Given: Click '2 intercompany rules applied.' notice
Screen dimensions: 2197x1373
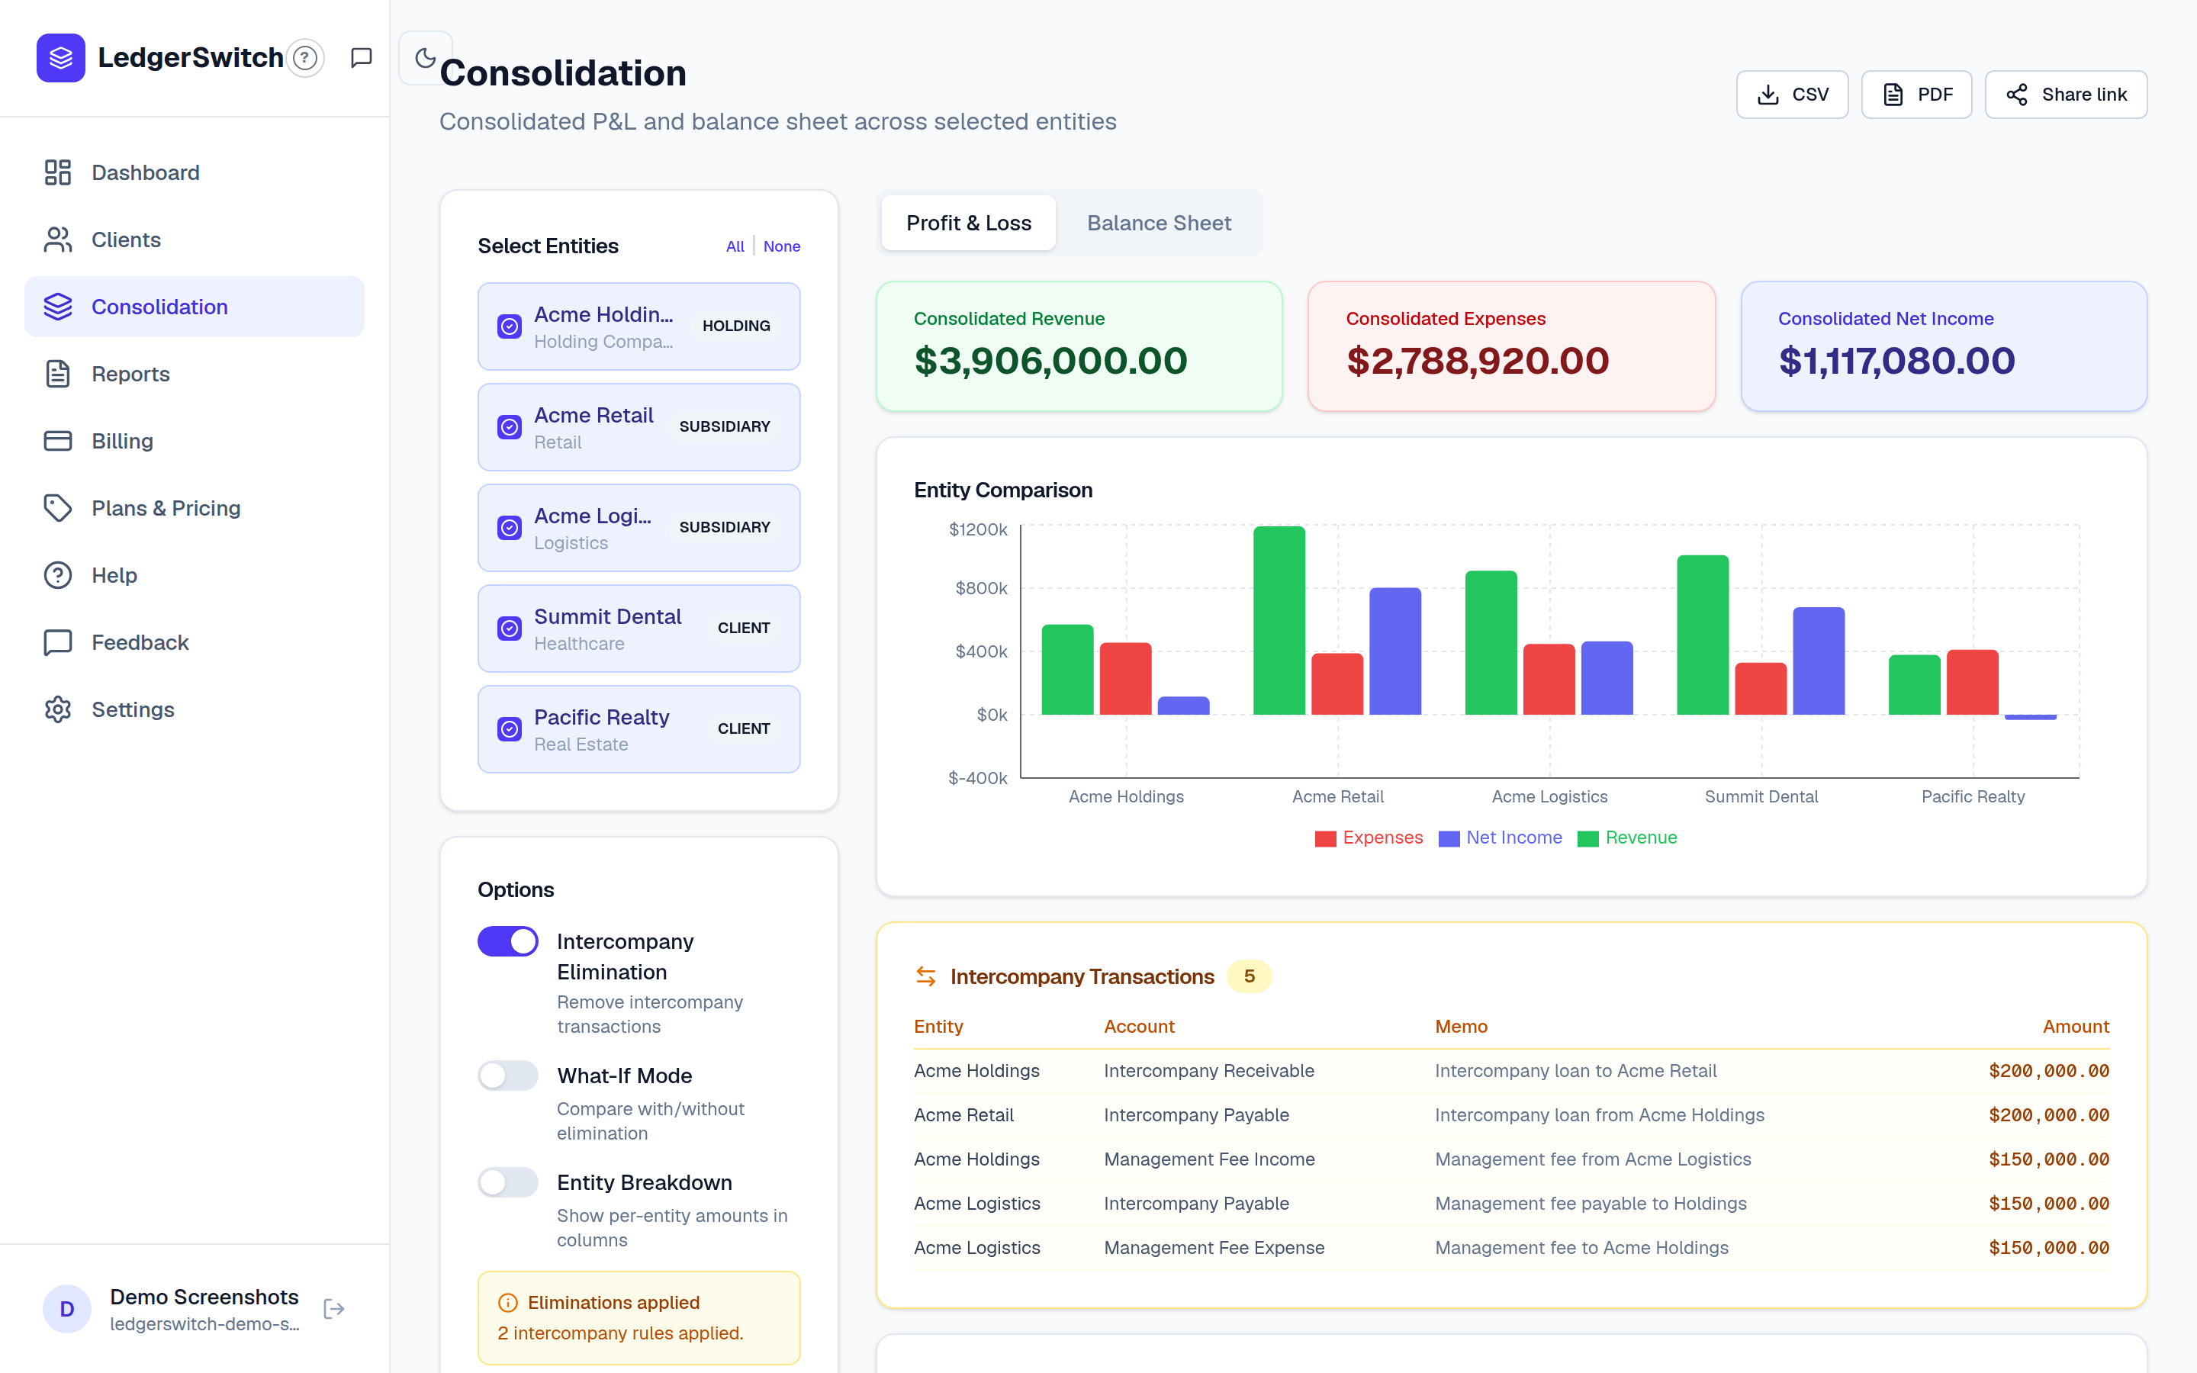Looking at the screenshot, I should pos(620,1333).
